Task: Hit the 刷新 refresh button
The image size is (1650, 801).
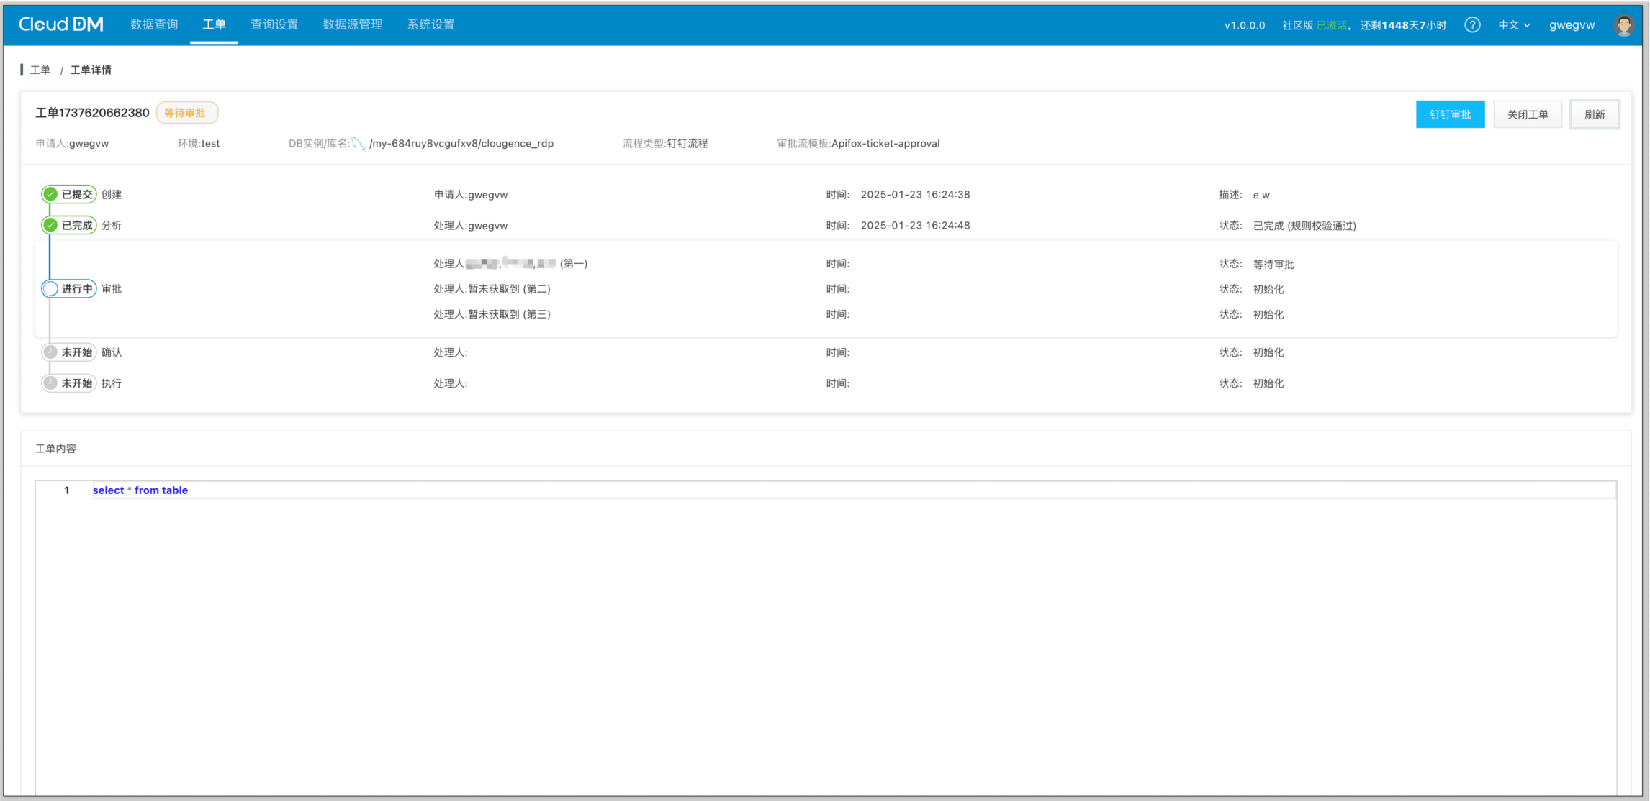Action: [1595, 114]
